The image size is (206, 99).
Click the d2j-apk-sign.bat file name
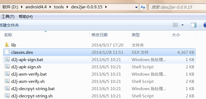click(x=27, y=59)
